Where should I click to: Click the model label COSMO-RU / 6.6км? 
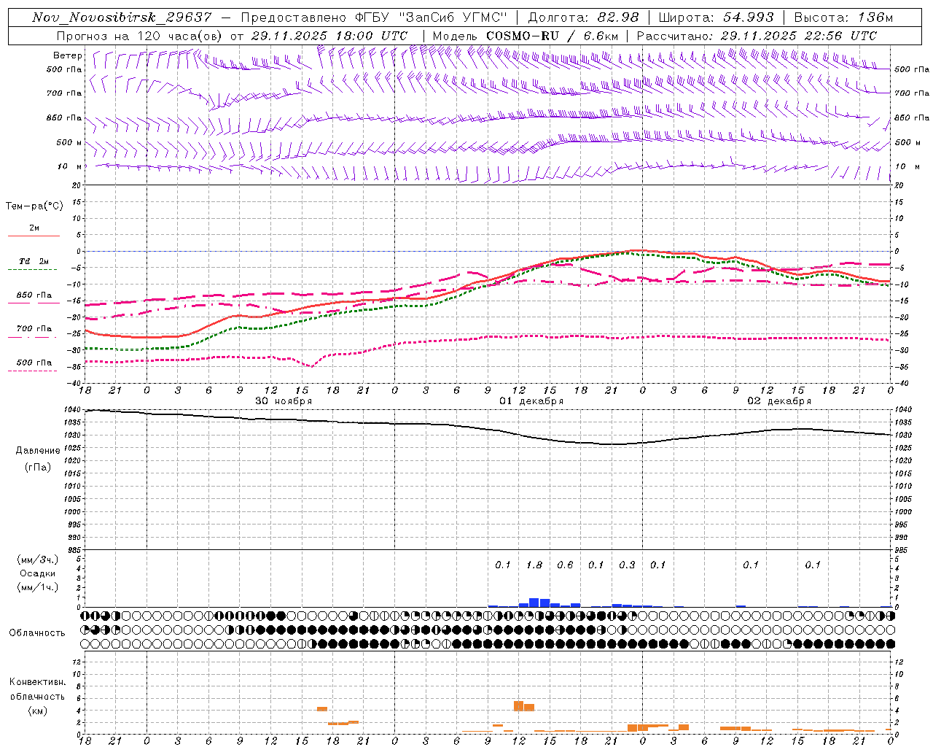(552, 36)
